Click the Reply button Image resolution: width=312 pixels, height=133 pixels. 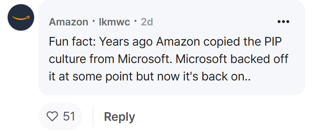119,117
